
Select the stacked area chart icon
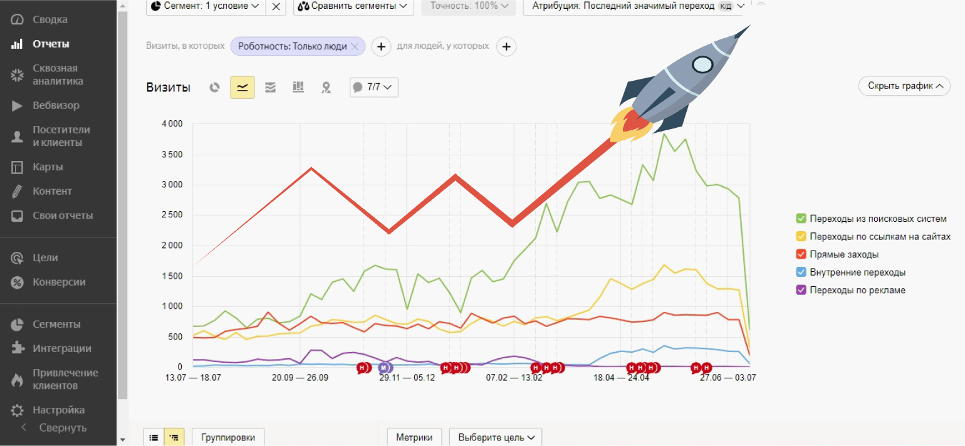pyautogui.click(x=270, y=88)
